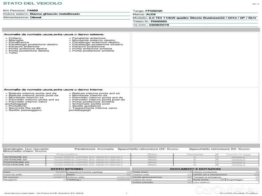Select the Sedile passeggero entry
This screenshot has width=262, height=196.
pyautogui.click(x=23, y=110)
